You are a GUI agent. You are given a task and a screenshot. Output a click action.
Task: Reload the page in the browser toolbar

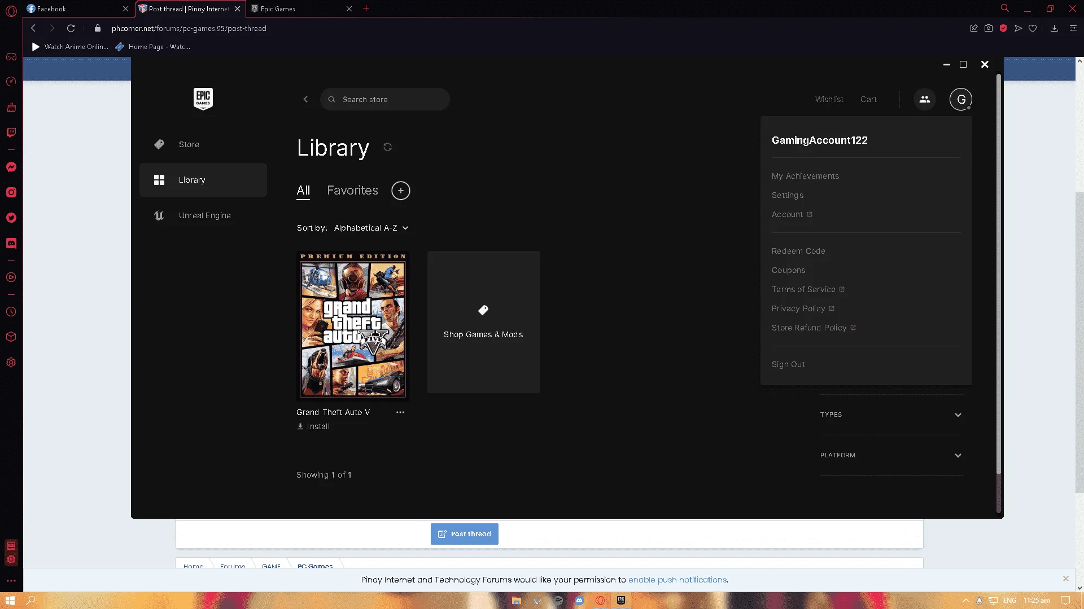(71, 28)
